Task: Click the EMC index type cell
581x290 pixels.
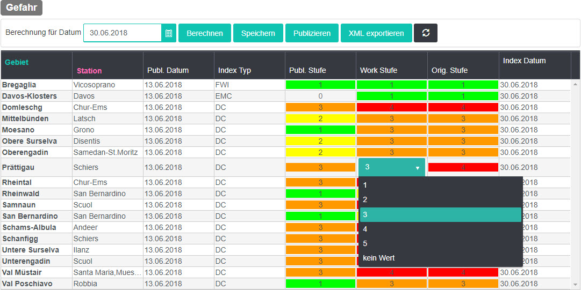Action: [x=250, y=96]
